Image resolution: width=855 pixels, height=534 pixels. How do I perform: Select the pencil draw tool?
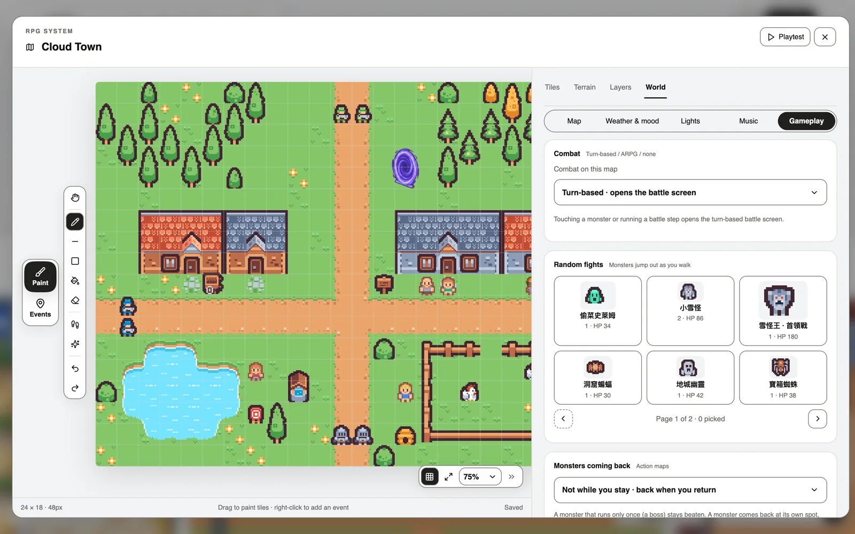[x=75, y=222]
